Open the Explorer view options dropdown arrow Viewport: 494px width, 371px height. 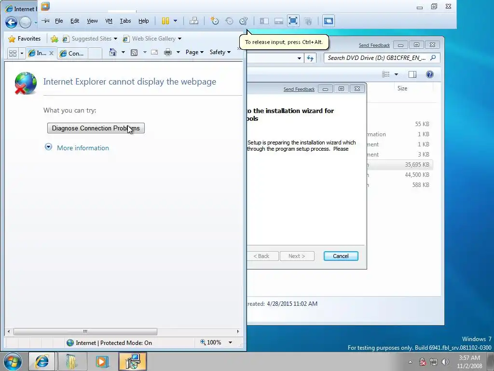coord(397,74)
